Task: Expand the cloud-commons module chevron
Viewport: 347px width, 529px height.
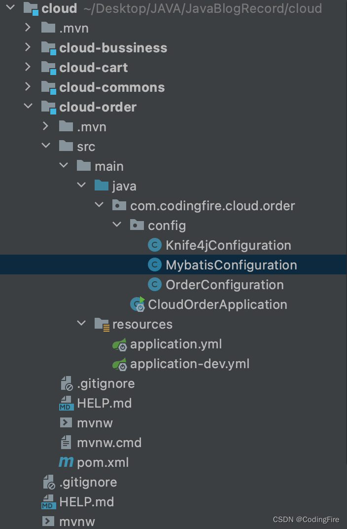Action: pyautogui.click(x=28, y=87)
